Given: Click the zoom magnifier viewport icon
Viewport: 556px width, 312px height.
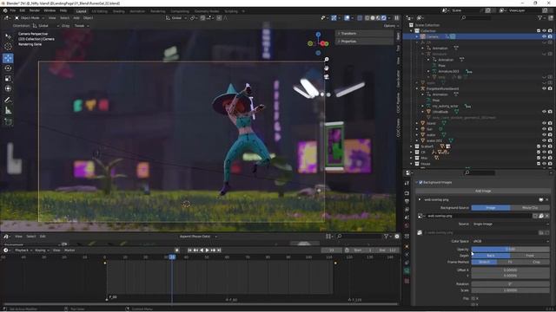Looking at the screenshot, I should pyautogui.click(x=327, y=60).
